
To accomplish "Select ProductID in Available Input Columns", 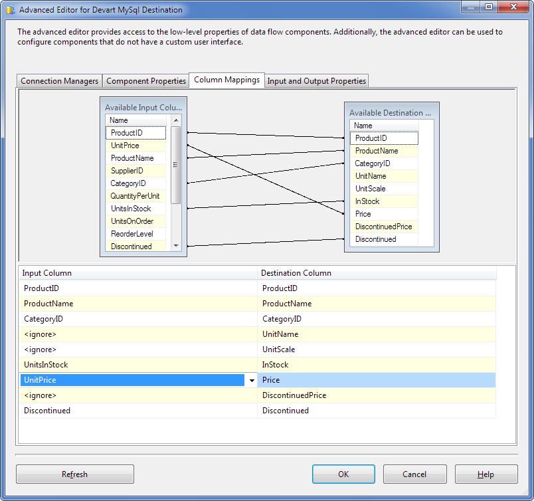I will 135,133.
